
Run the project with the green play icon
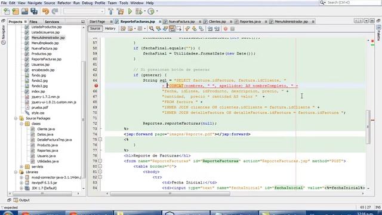point(130,11)
